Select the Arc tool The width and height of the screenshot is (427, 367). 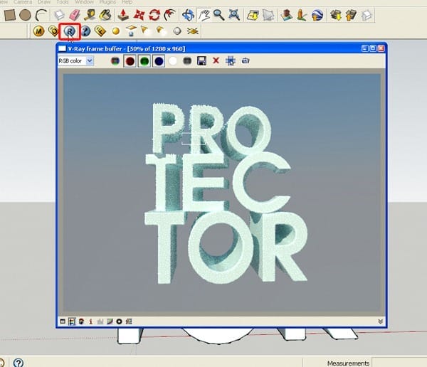coord(41,15)
